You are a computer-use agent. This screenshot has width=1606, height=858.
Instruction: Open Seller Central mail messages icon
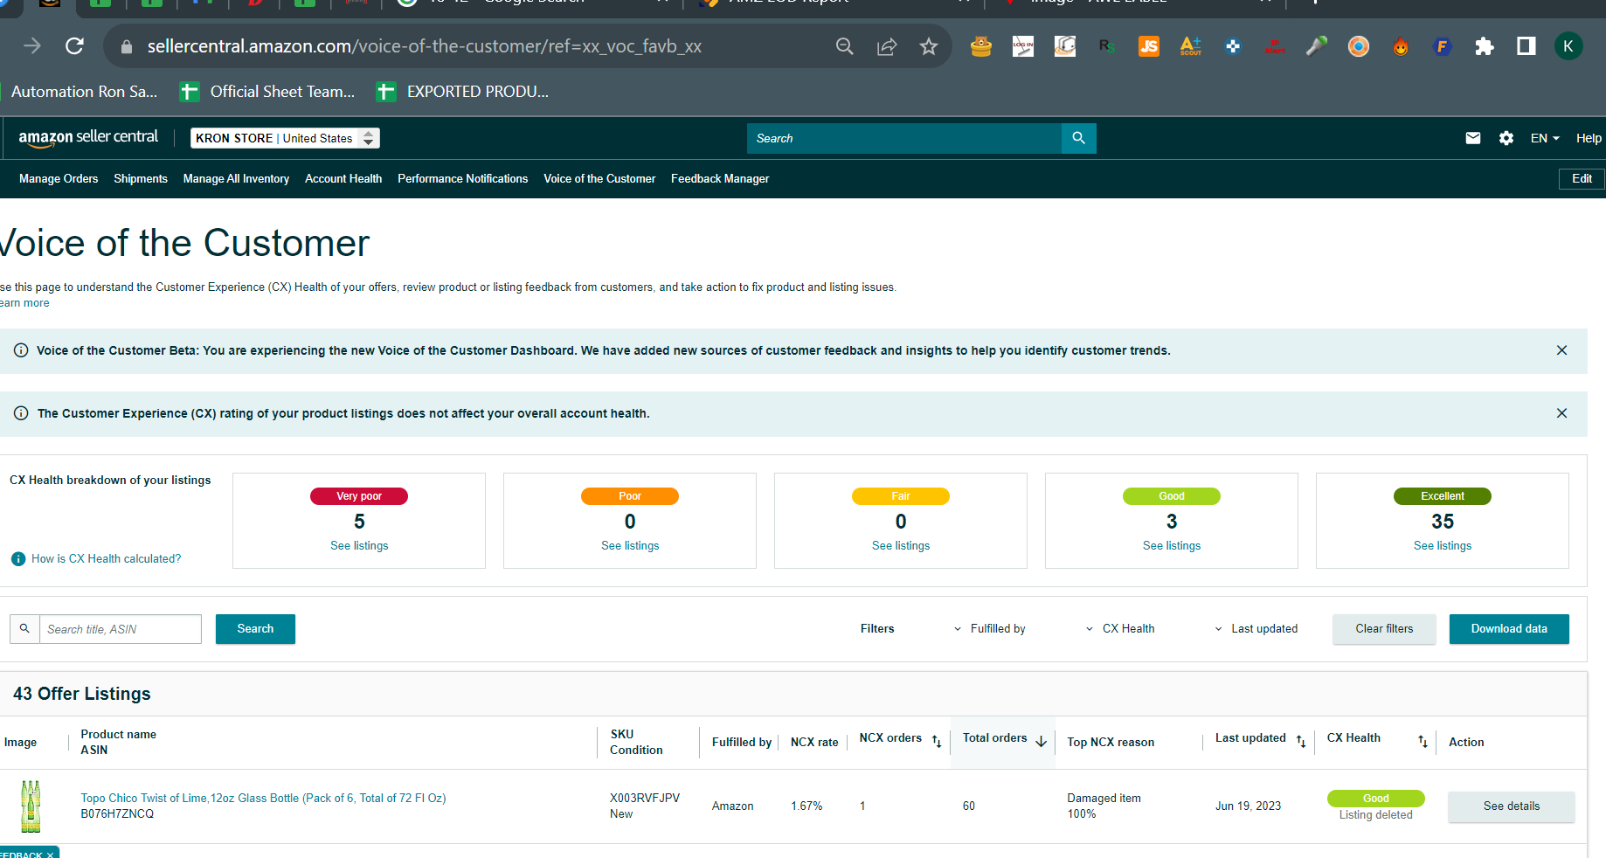[x=1473, y=138]
